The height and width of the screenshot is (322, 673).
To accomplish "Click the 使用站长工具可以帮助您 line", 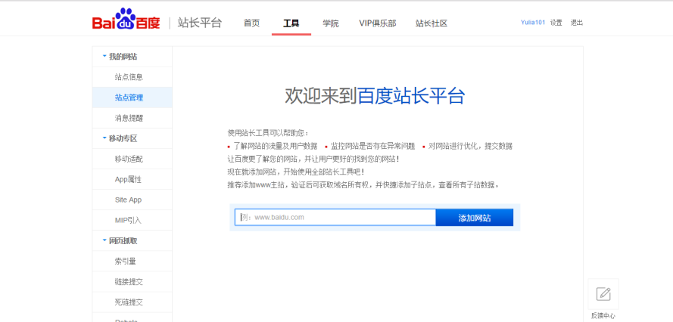I will [x=268, y=133].
